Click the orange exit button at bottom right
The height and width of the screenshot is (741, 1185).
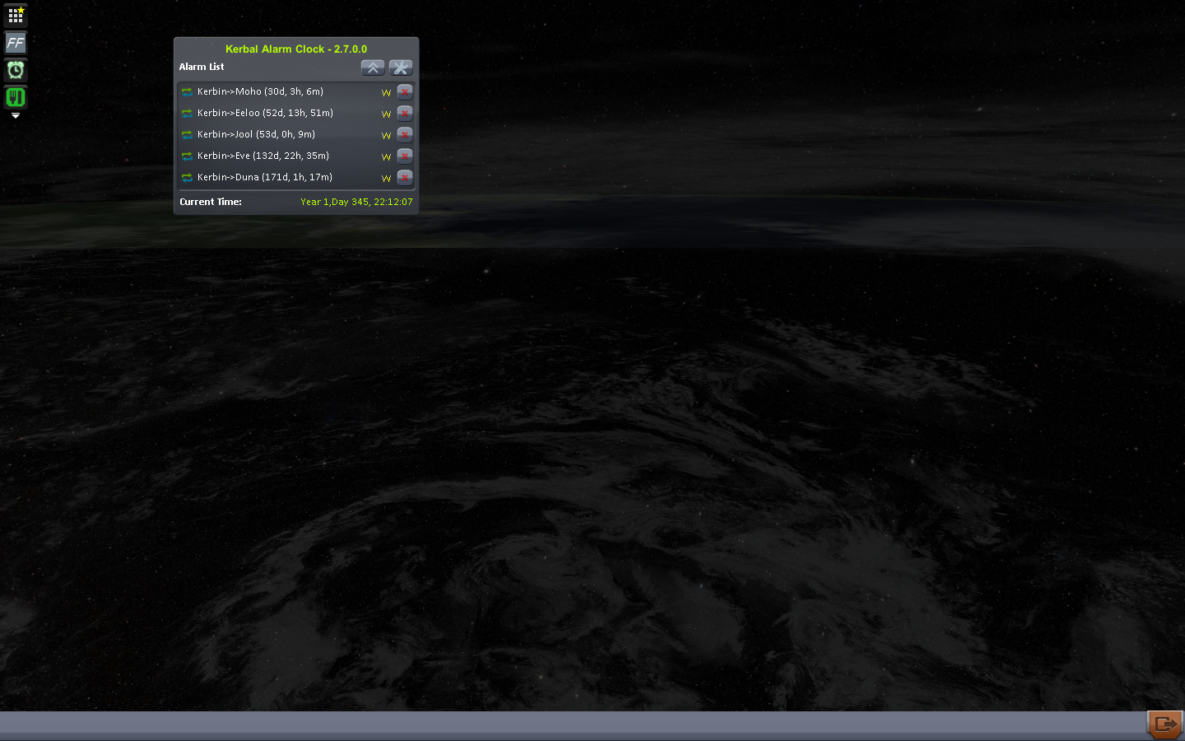pyautogui.click(x=1165, y=725)
